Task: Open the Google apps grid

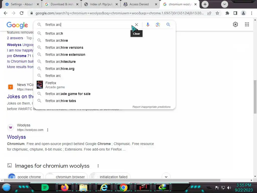Action: 247,24
